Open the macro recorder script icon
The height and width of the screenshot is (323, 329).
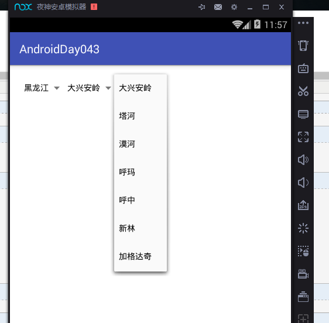tap(303, 251)
